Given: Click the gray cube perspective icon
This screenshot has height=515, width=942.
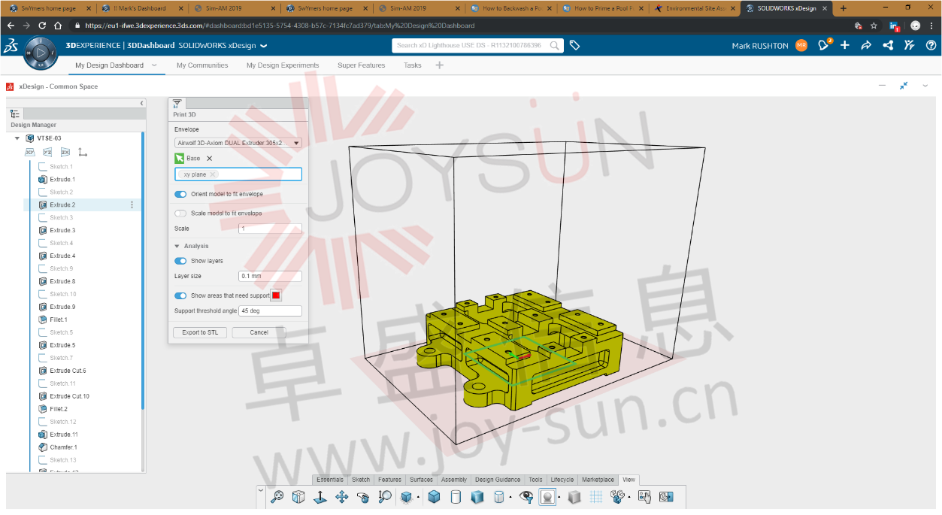Looking at the screenshot, I should (x=574, y=497).
